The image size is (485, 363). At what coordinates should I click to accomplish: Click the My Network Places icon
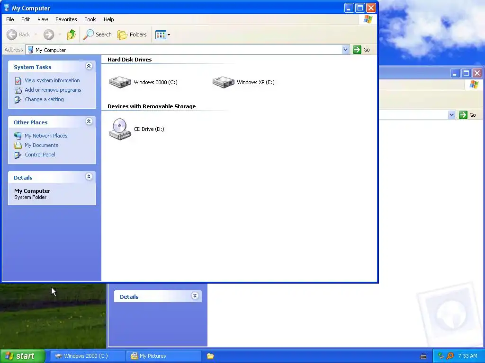click(18, 136)
